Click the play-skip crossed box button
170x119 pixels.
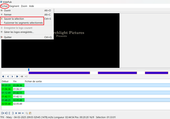pyautogui.click(x=26, y=76)
